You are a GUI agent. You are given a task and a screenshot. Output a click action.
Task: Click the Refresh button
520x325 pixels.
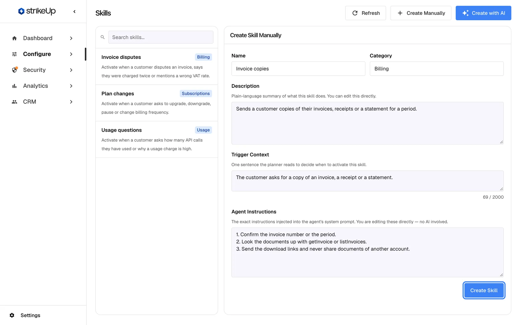(x=365, y=13)
